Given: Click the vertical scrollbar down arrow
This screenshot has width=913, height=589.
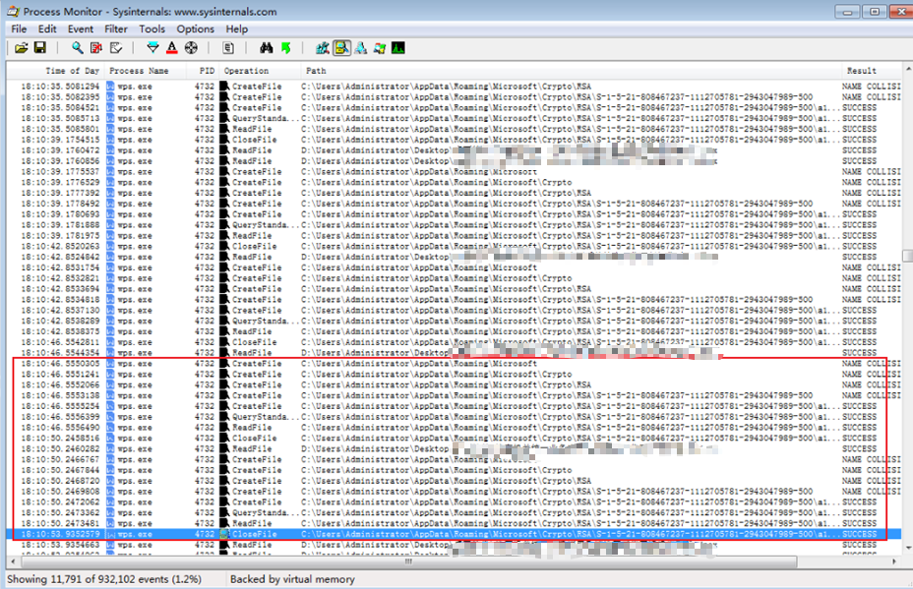Looking at the screenshot, I should pyautogui.click(x=907, y=548).
